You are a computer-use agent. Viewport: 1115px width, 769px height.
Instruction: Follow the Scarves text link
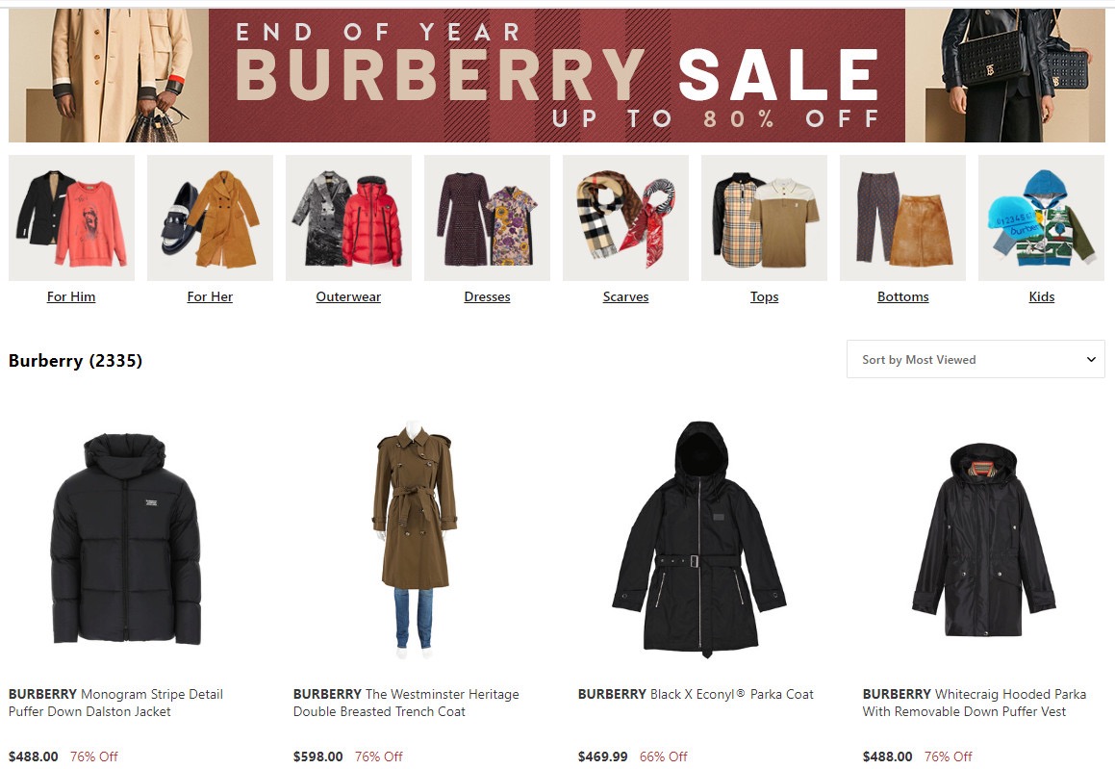(625, 296)
